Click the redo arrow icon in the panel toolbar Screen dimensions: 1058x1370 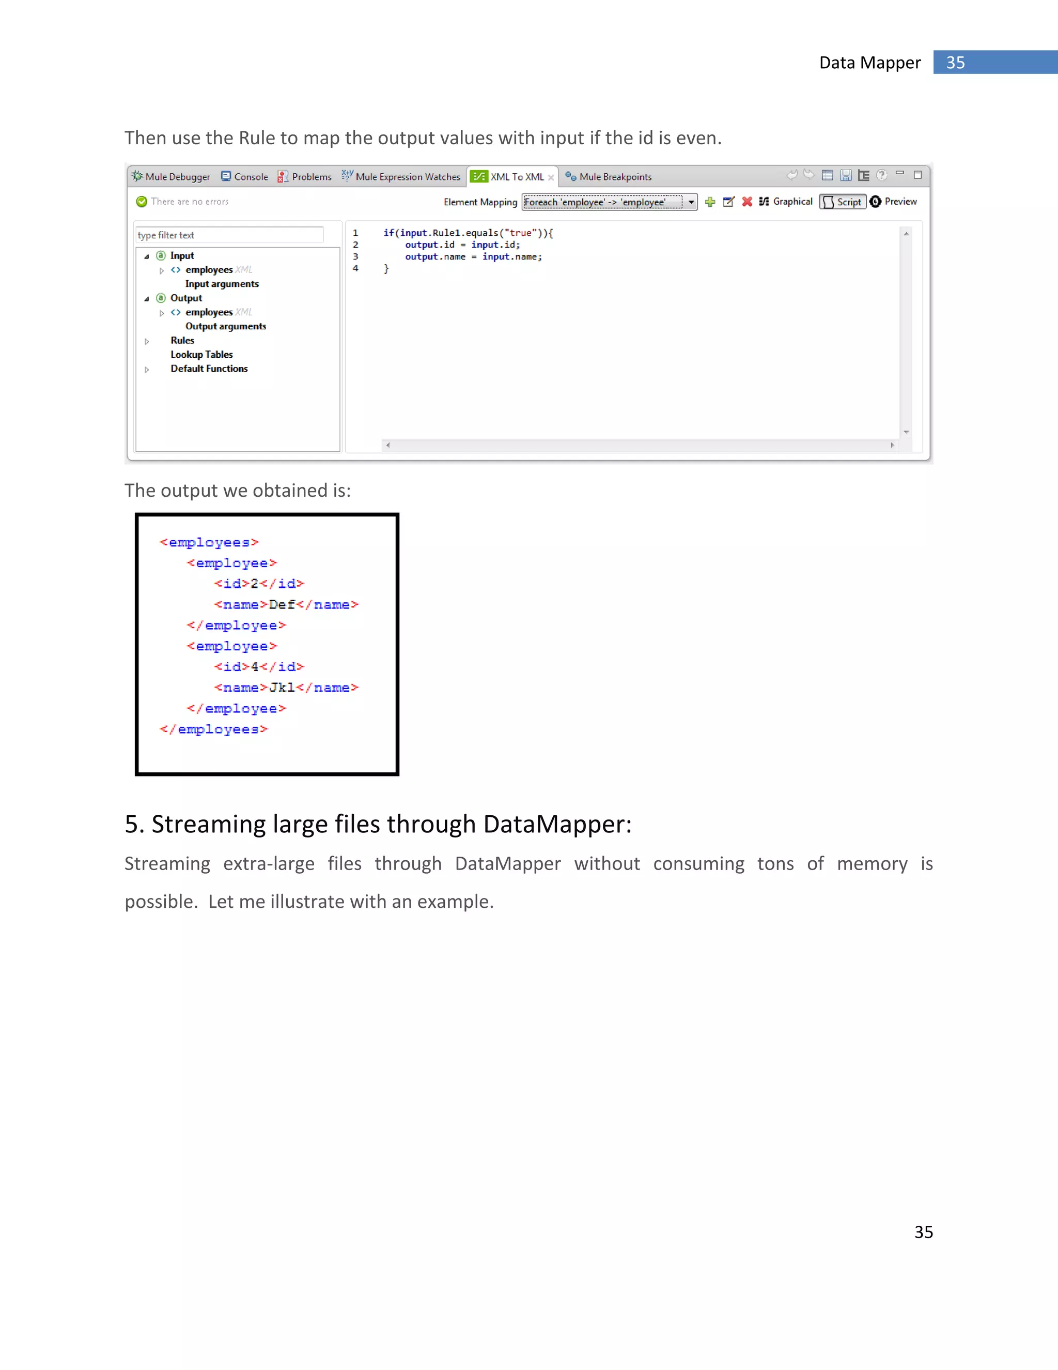tap(809, 175)
